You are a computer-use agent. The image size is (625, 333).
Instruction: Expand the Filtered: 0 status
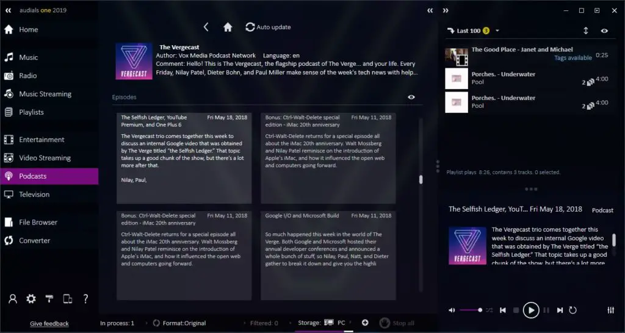[x=264, y=323]
